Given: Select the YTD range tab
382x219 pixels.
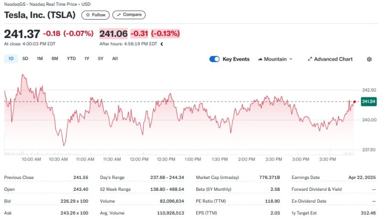Looking at the screenshot, I should (71, 59).
